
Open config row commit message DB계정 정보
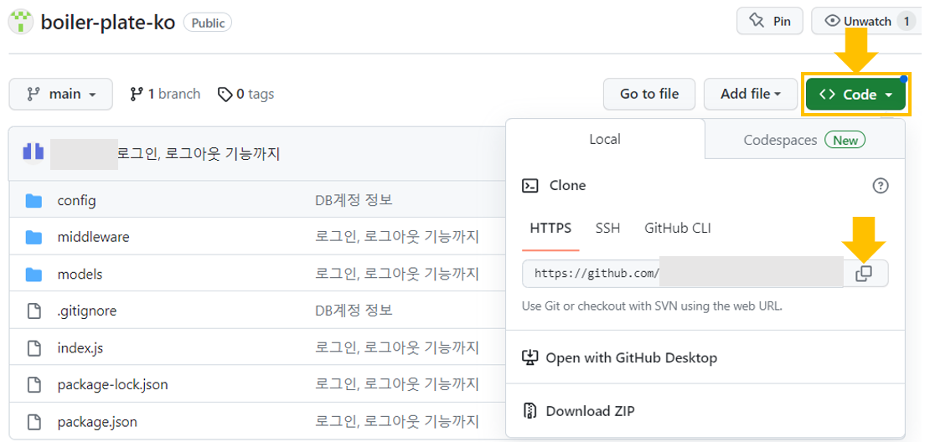(x=354, y=200)
